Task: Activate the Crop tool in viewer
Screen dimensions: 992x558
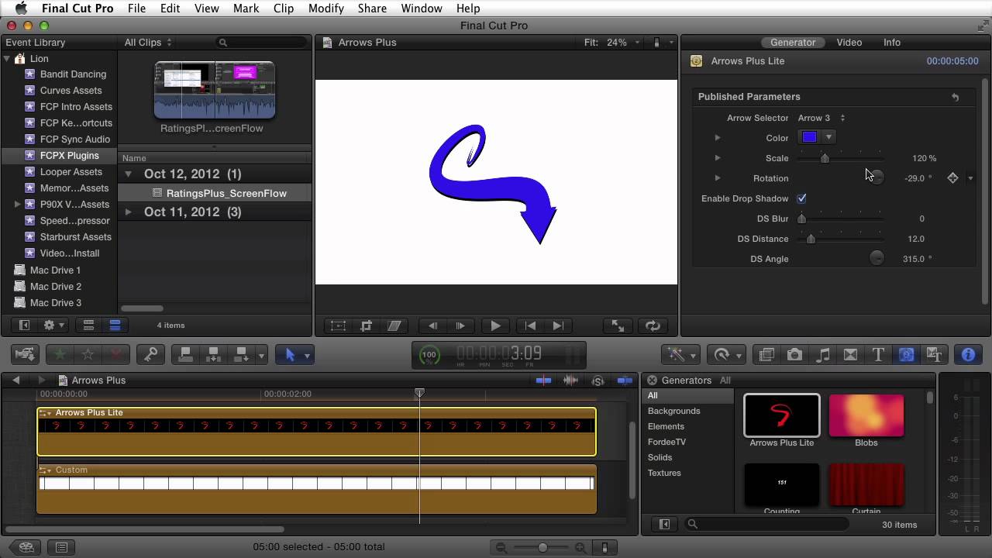Action: [366, 326]
